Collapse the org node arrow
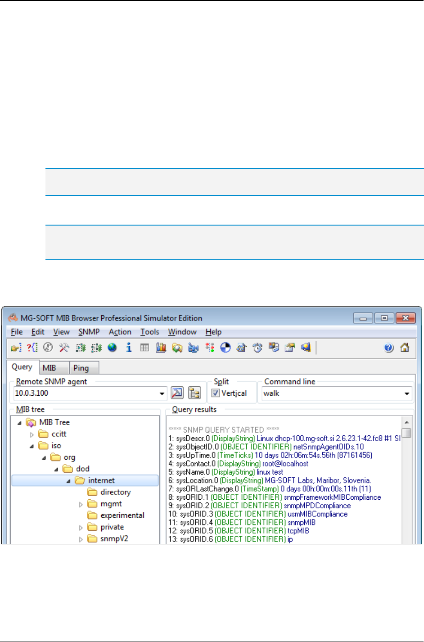Screen dimensions: 424x642 tap(44, 458)
